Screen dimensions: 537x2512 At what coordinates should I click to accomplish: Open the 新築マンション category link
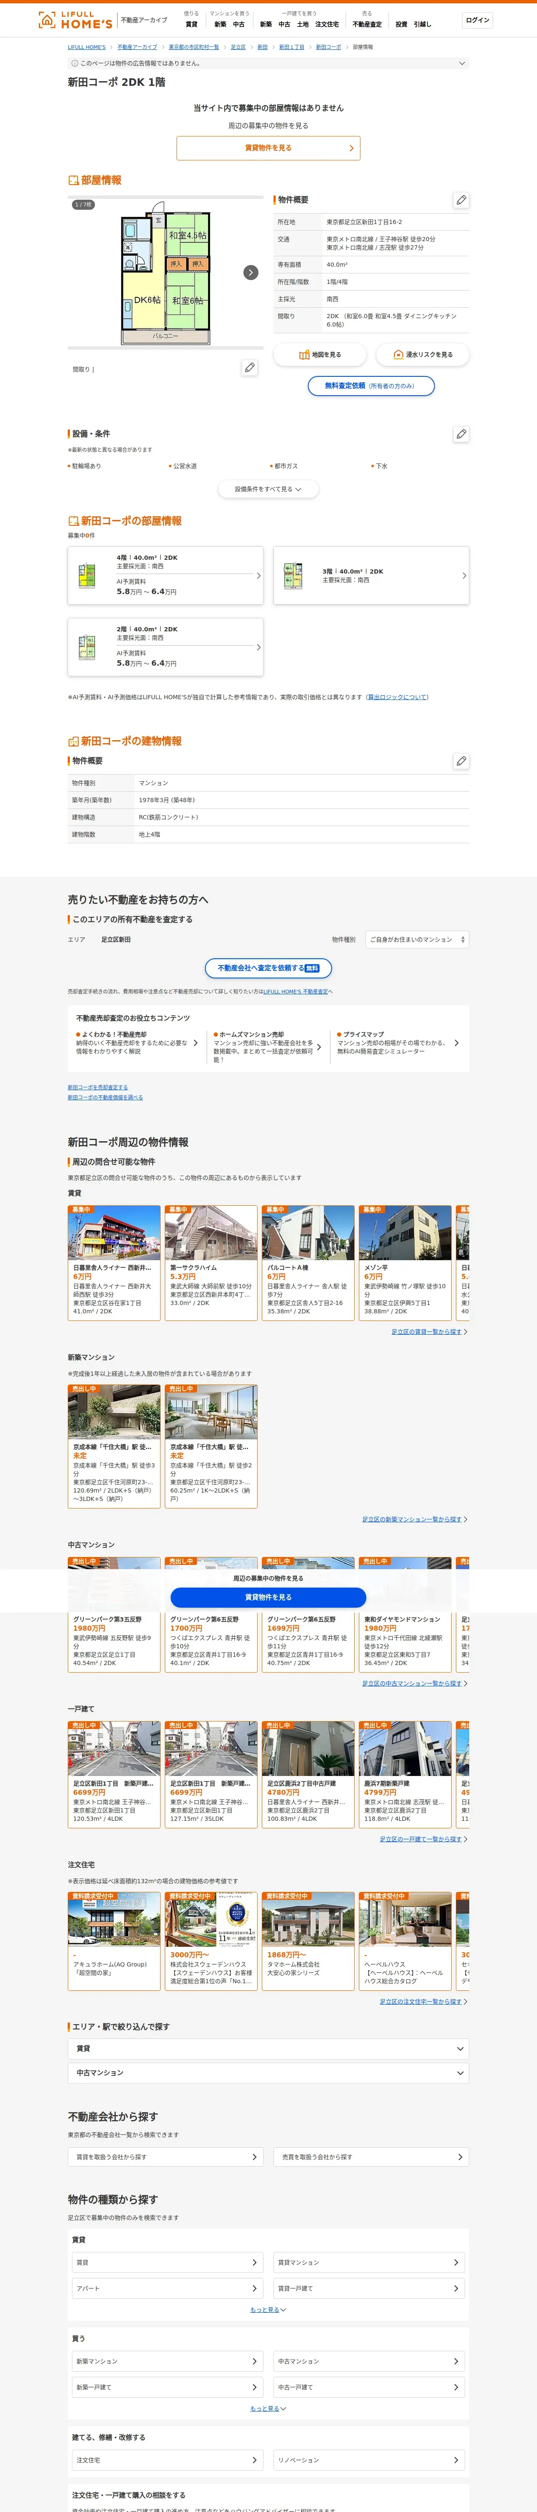168,2361
